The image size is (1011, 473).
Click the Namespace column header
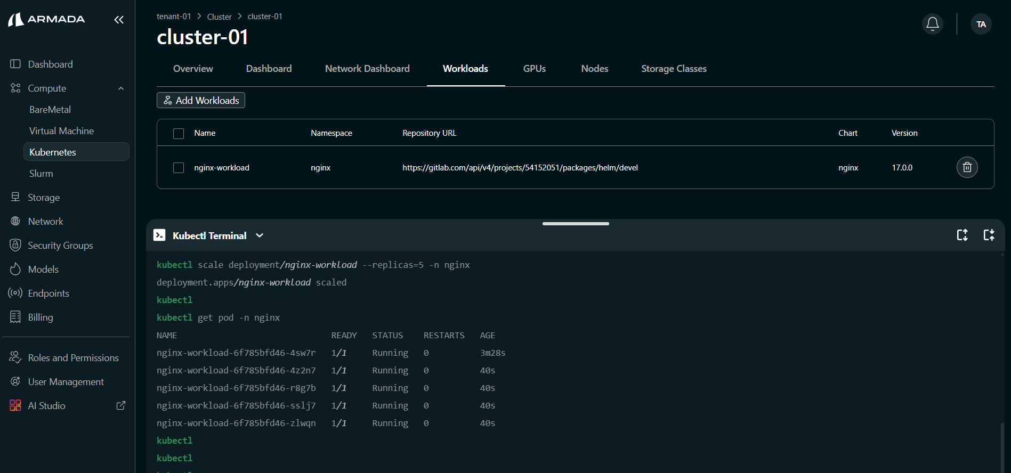pyautogui.click(x=331, y=133)
